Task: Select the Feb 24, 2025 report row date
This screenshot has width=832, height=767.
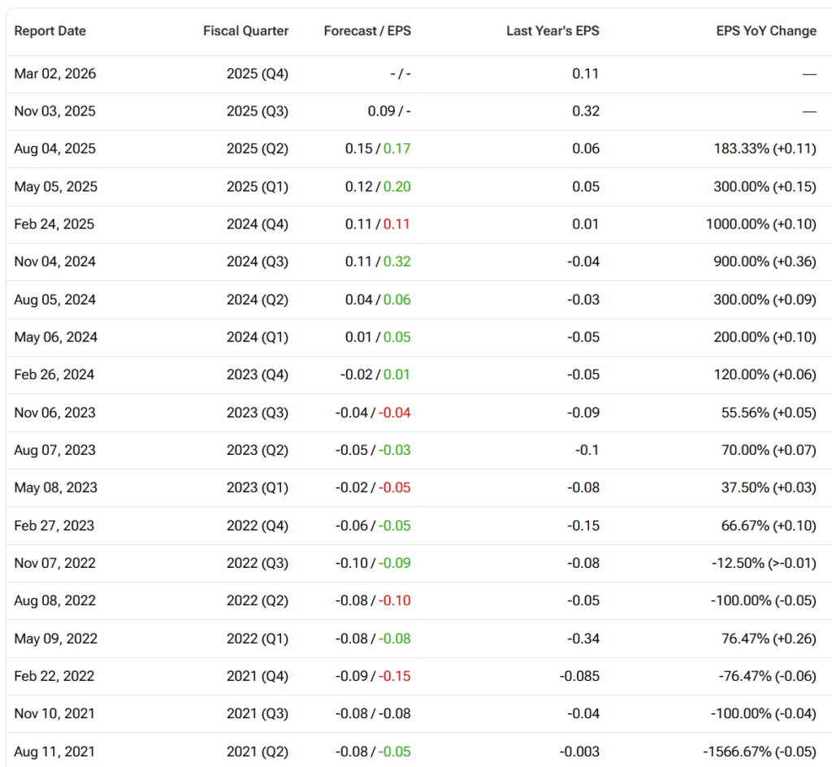Action: coord(54,224)
